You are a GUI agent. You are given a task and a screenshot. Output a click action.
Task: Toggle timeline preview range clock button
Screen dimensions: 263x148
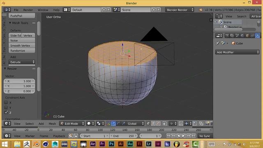[71, 136]
